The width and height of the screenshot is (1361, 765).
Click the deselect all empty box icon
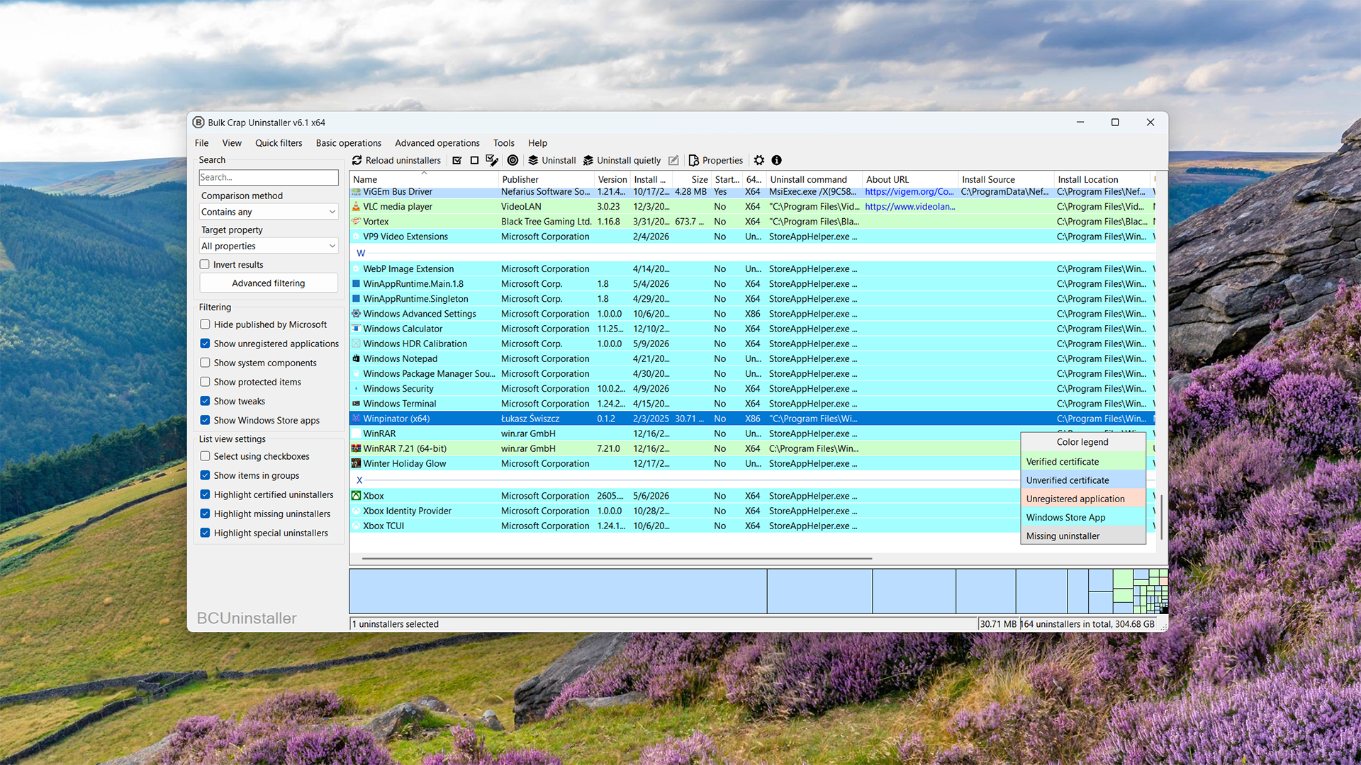tap(474, 160)
